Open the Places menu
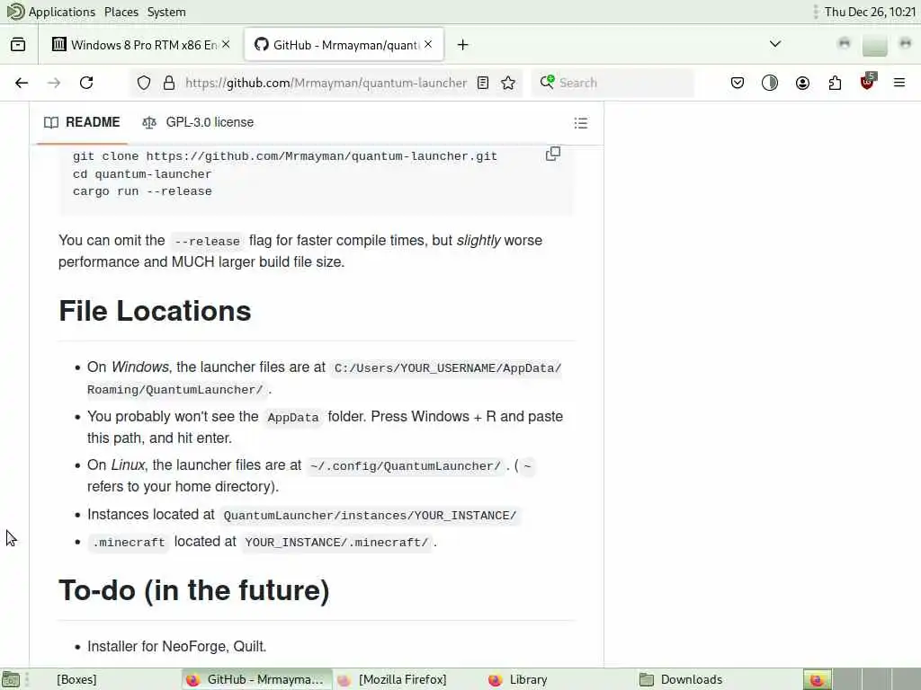This screenshot has height=690, width=921. (121, 12)
